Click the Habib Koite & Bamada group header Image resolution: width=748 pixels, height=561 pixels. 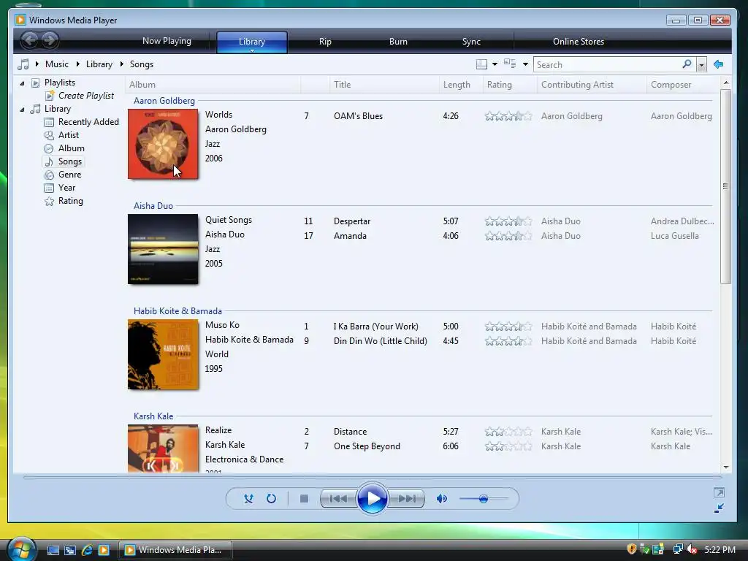click(178, 311)
